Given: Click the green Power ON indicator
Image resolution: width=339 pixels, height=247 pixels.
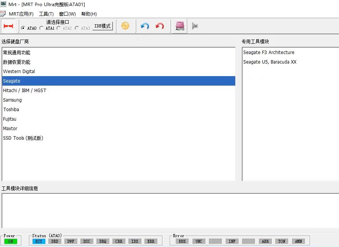Looking at the screenshot, I should click(x=11, y=241).
